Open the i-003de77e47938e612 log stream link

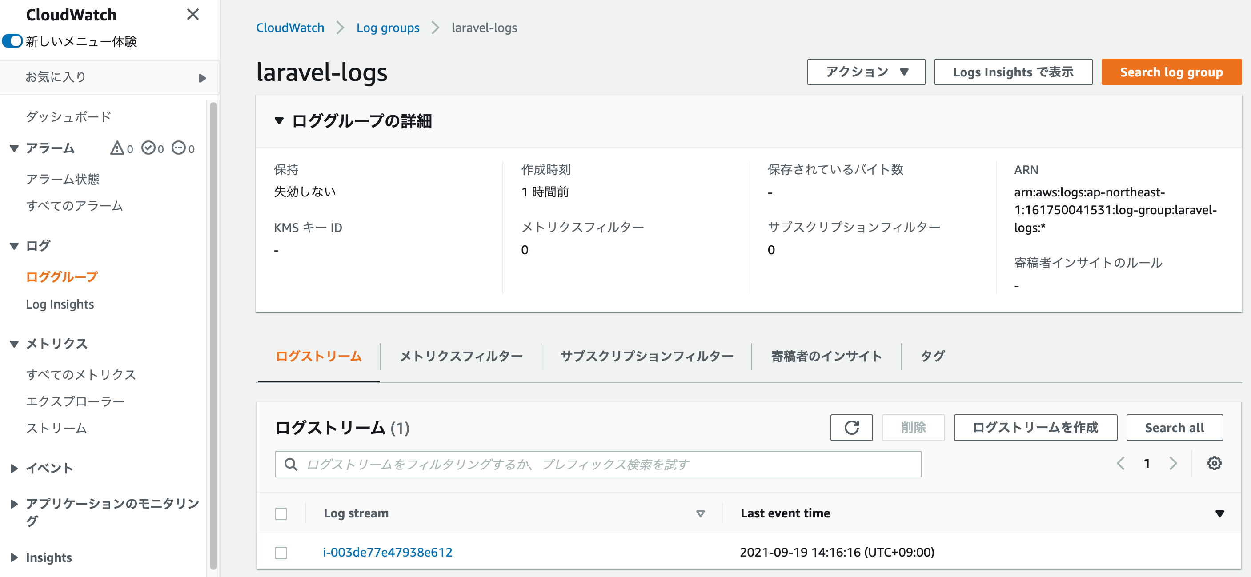coord(387,552)
